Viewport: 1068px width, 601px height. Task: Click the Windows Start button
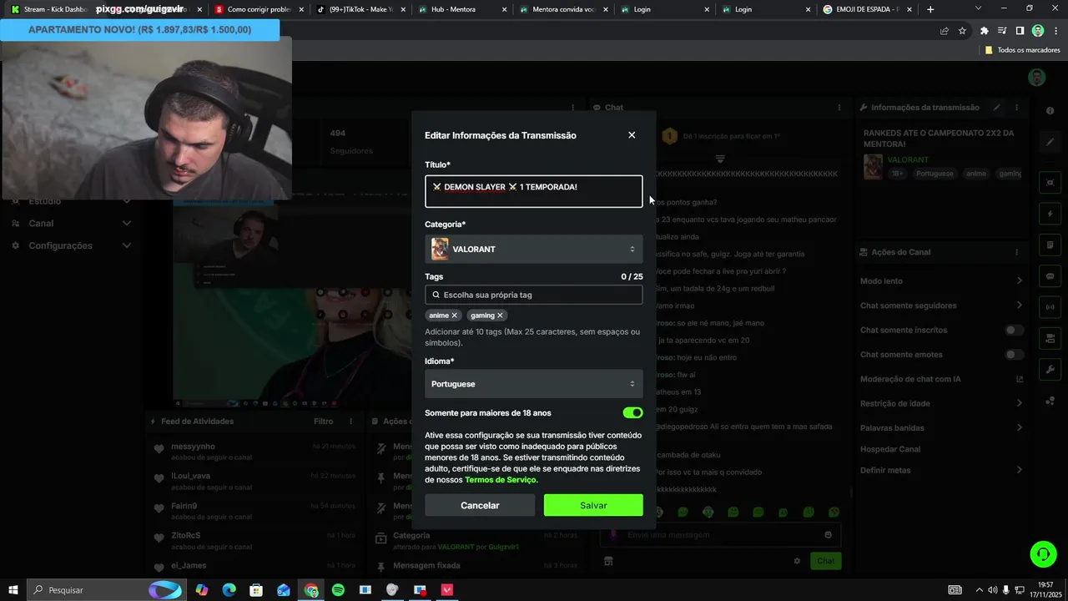13,590
